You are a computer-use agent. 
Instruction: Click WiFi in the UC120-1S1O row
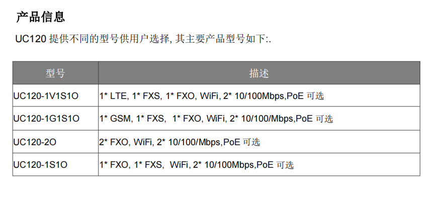tap(180, 164)
